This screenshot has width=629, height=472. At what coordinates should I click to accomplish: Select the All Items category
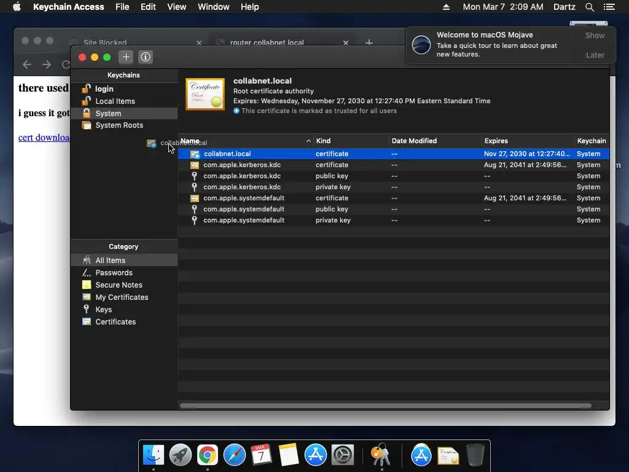click(124, 260)
